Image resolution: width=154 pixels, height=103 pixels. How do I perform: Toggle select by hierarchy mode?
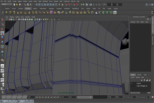pyautogui.click(x=25, y=5)
